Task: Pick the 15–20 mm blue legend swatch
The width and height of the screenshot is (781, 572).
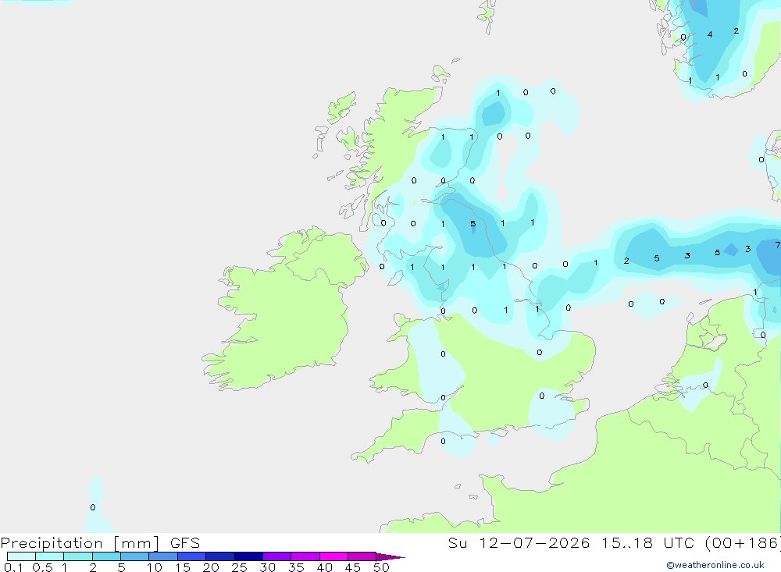Action: [x=192, y=556]
